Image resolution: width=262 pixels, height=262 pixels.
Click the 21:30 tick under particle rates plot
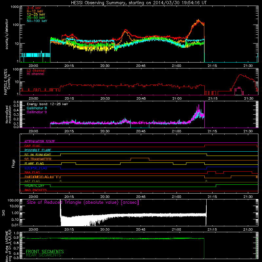pos(249,99)
